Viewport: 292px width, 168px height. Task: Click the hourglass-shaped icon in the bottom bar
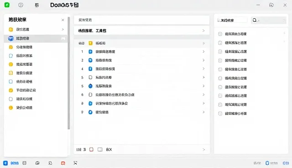point(75,163)
